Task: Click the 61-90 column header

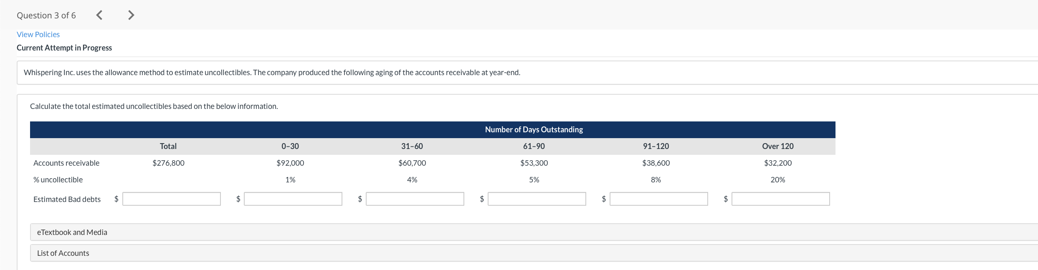Action: coord(534,146)
